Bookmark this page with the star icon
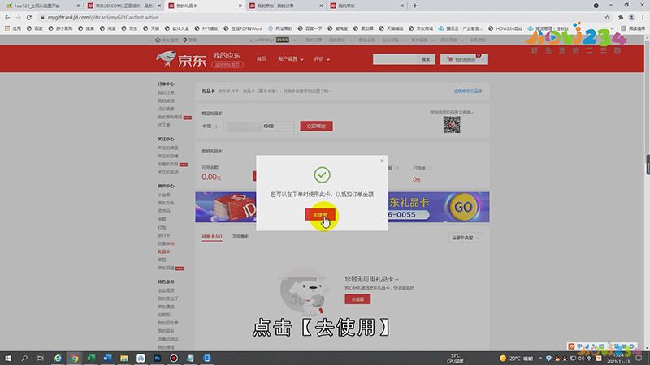 607,17
